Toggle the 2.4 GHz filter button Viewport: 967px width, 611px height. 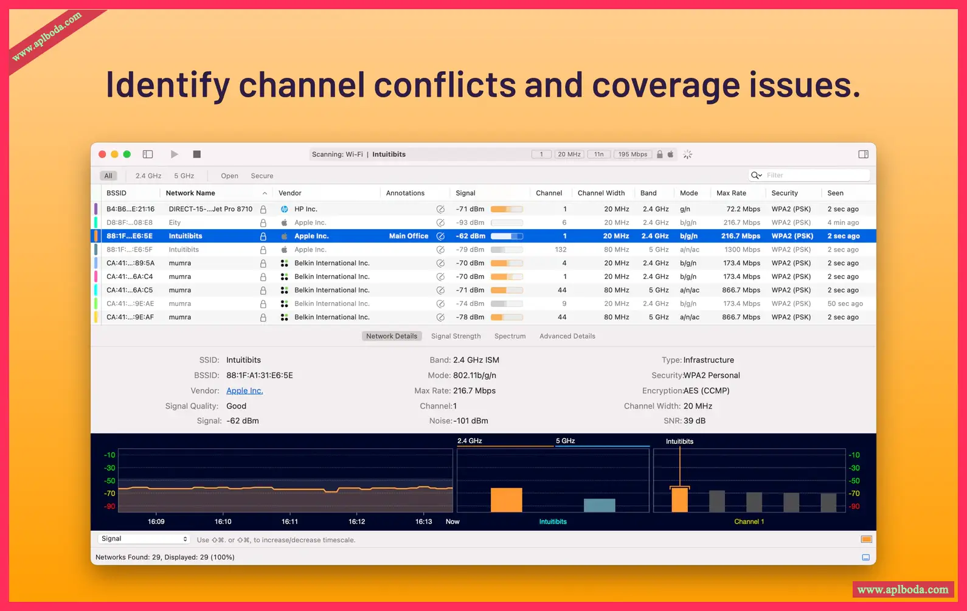148,176
